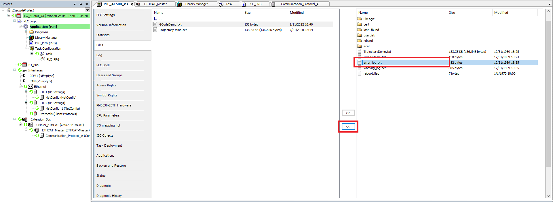The width and height of the screenshot is (553, 202).
Task: Click the scroll-down arrow of right scrollbar
Action: [548, 196]
